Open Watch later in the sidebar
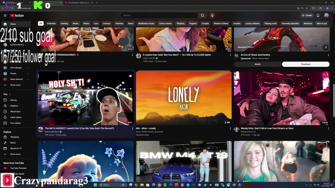Viewport: 335px width, 188px height. point(17,111)
